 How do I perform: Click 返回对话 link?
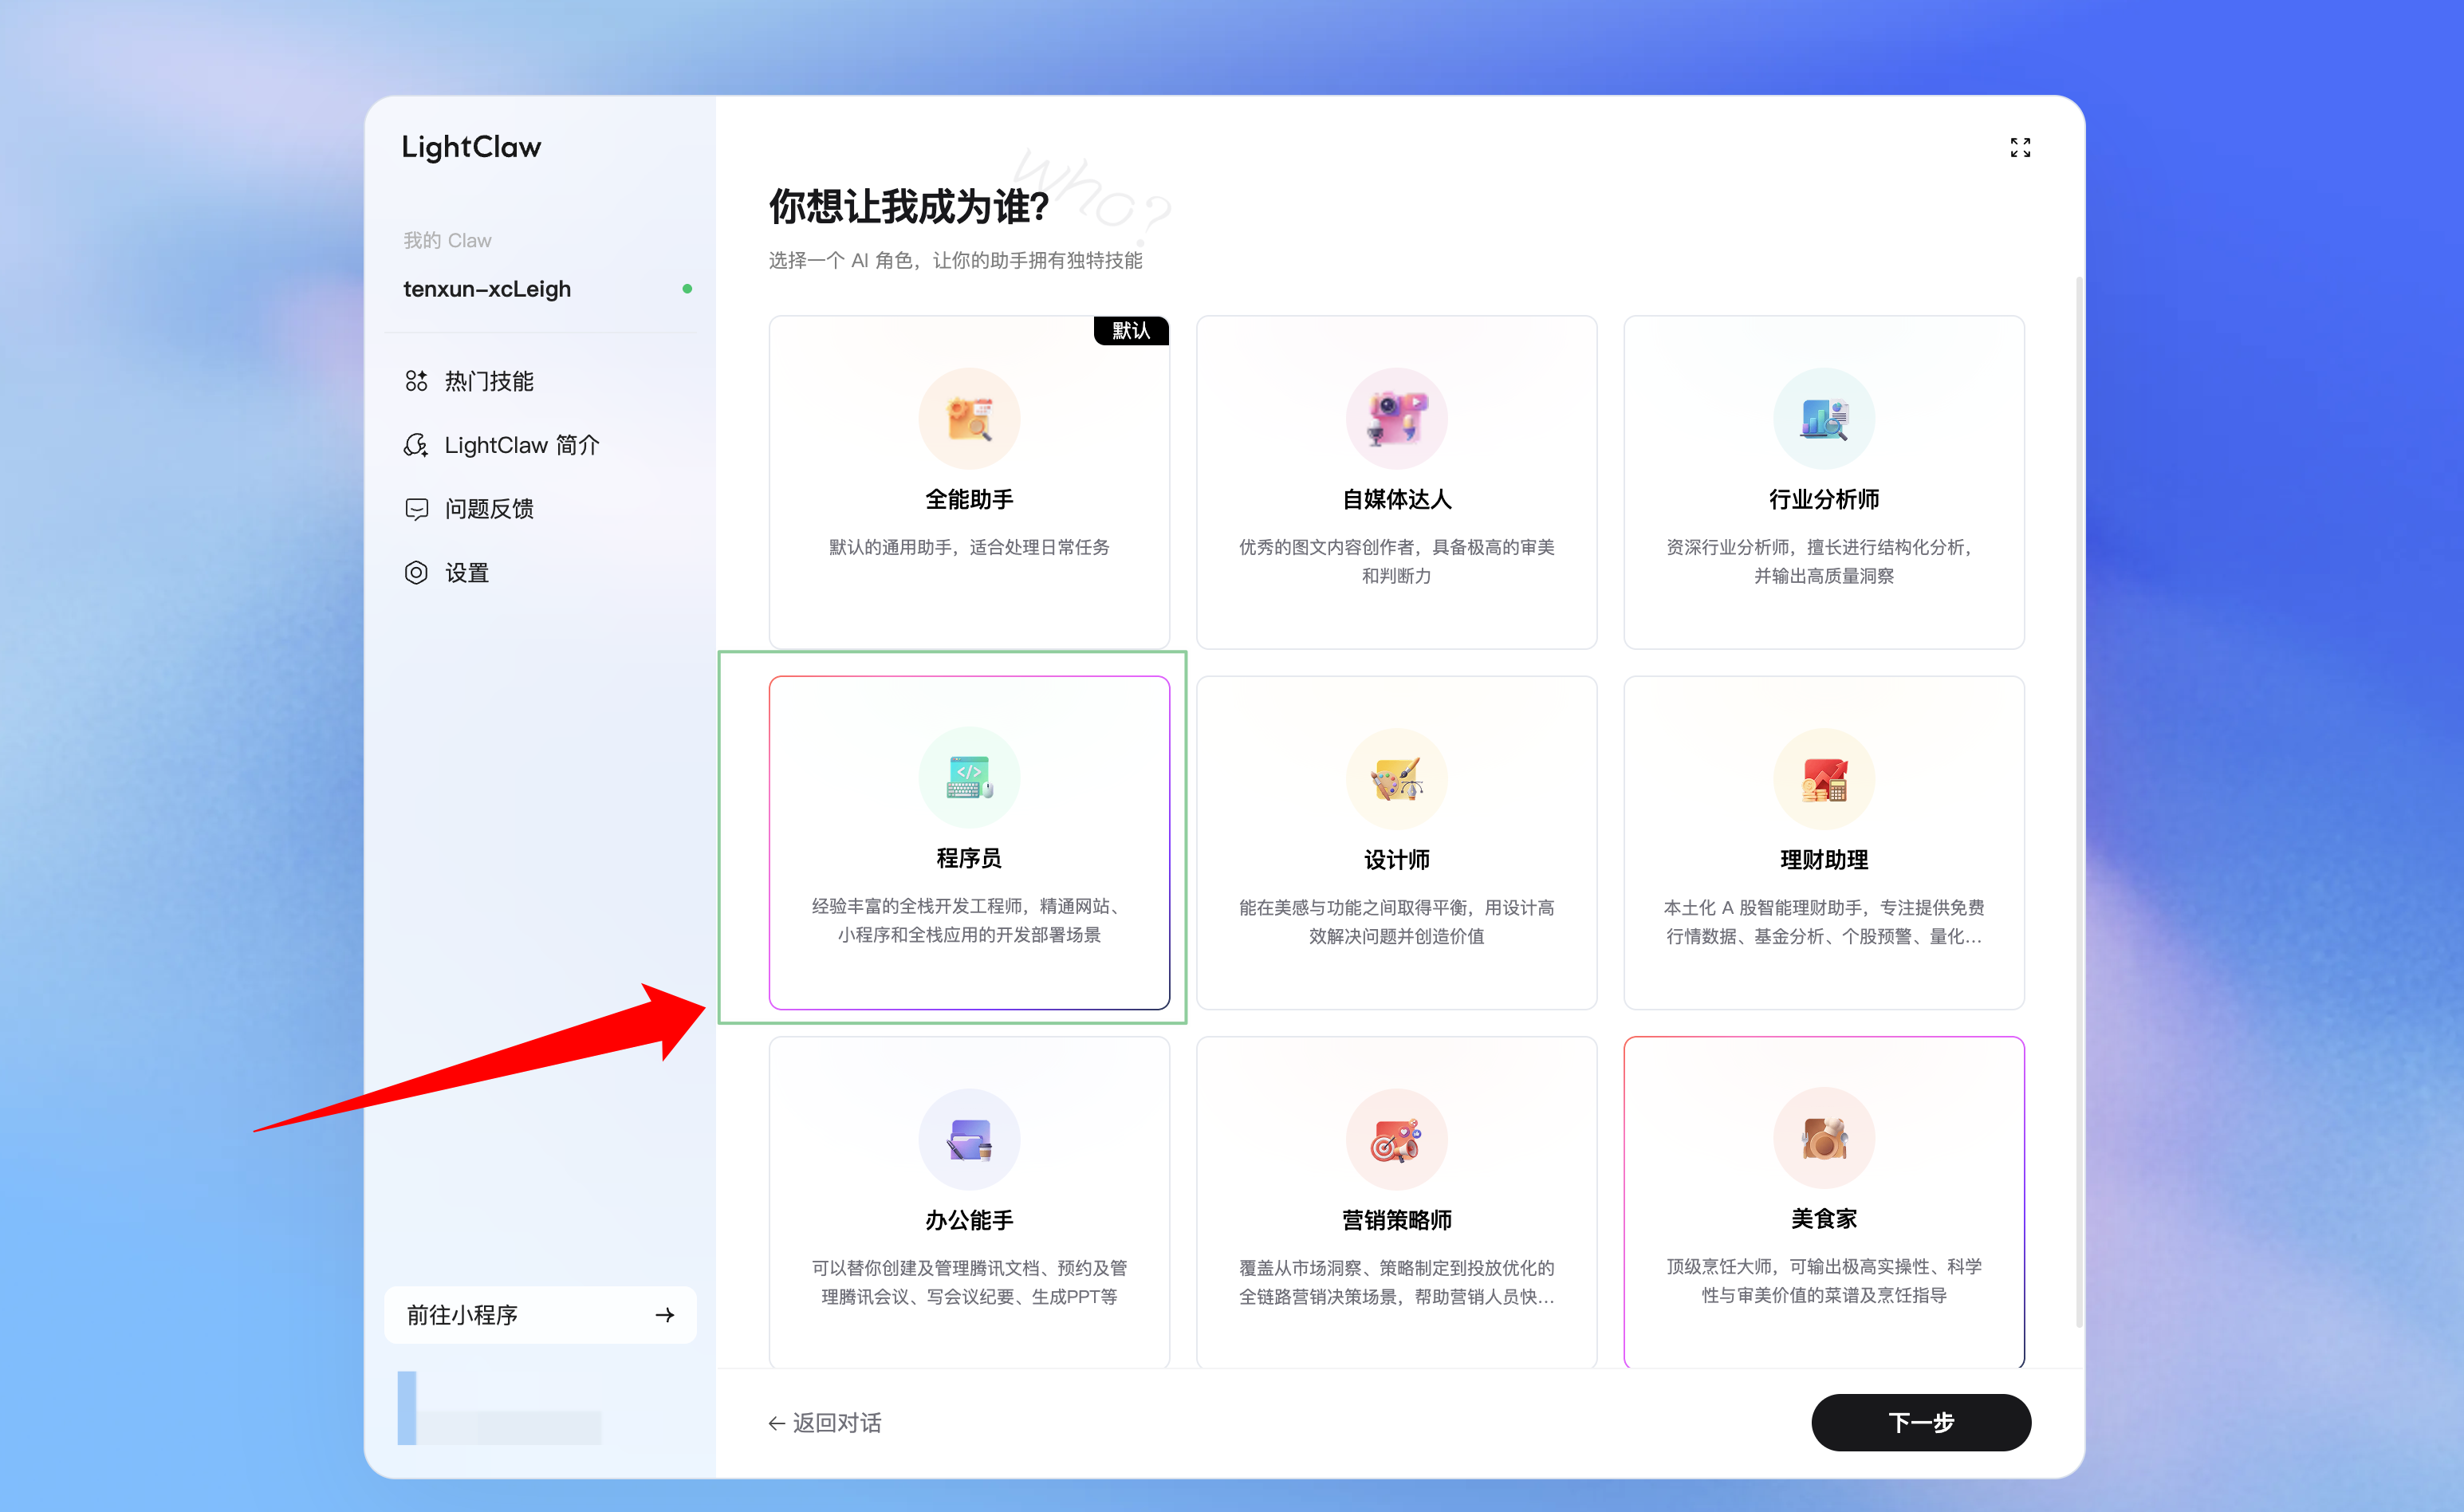point(825,1422)
